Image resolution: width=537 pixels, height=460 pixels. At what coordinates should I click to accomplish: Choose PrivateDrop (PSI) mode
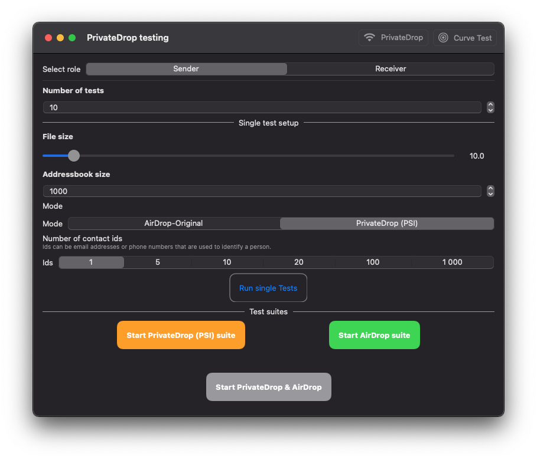[387, 224]
